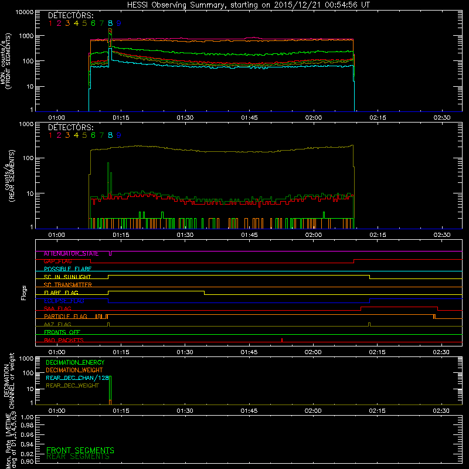Click the Flags vertical axis label

[24, 293]
